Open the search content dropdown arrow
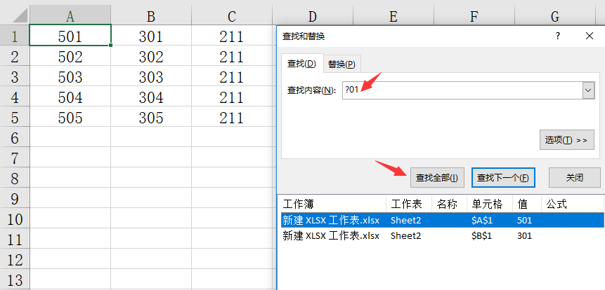 pyautogui.click(x=588, y=90)
